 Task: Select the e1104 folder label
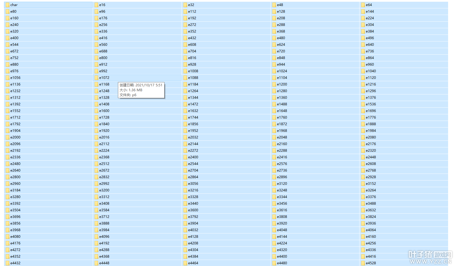(282, 78)
